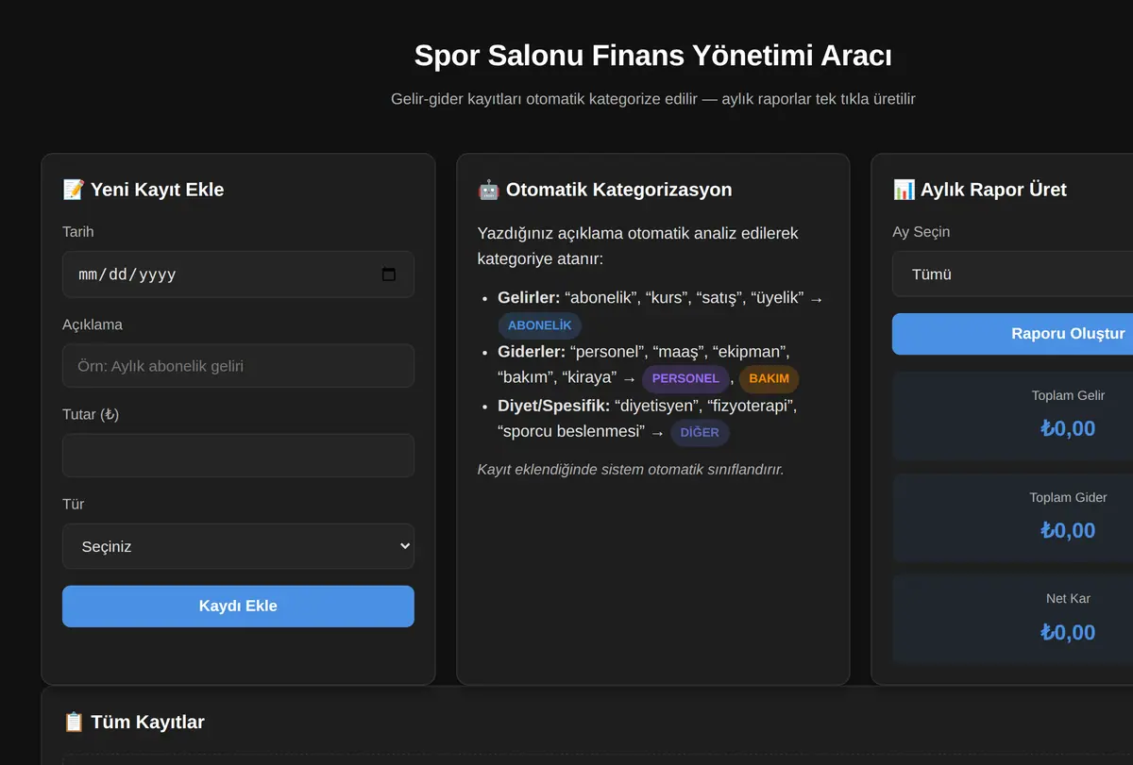Click the Ay Seçin label
Viewport: 1133px width, 765px height.
coord(921,232)
